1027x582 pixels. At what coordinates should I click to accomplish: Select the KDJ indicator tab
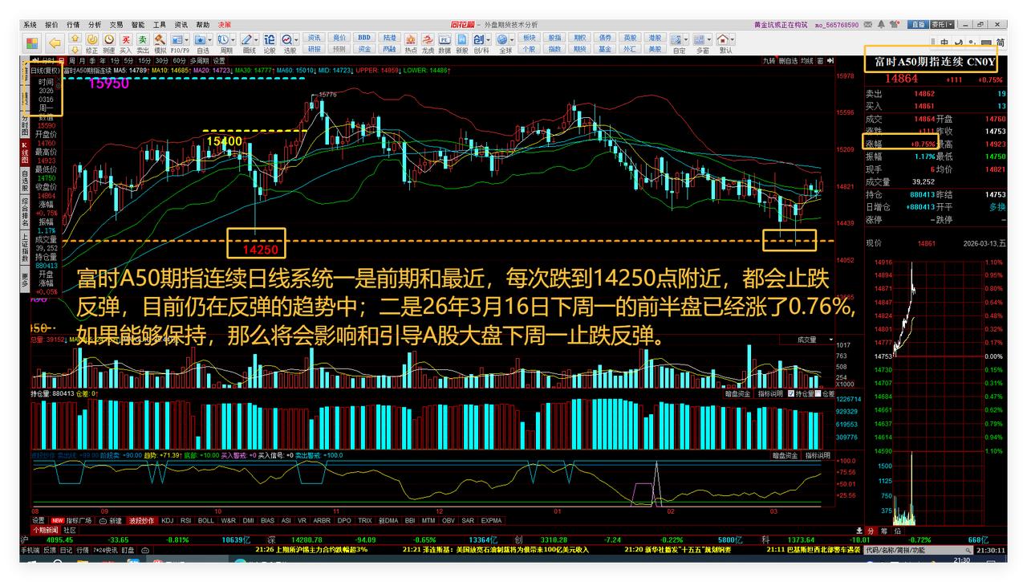click(x=167, y=520)
